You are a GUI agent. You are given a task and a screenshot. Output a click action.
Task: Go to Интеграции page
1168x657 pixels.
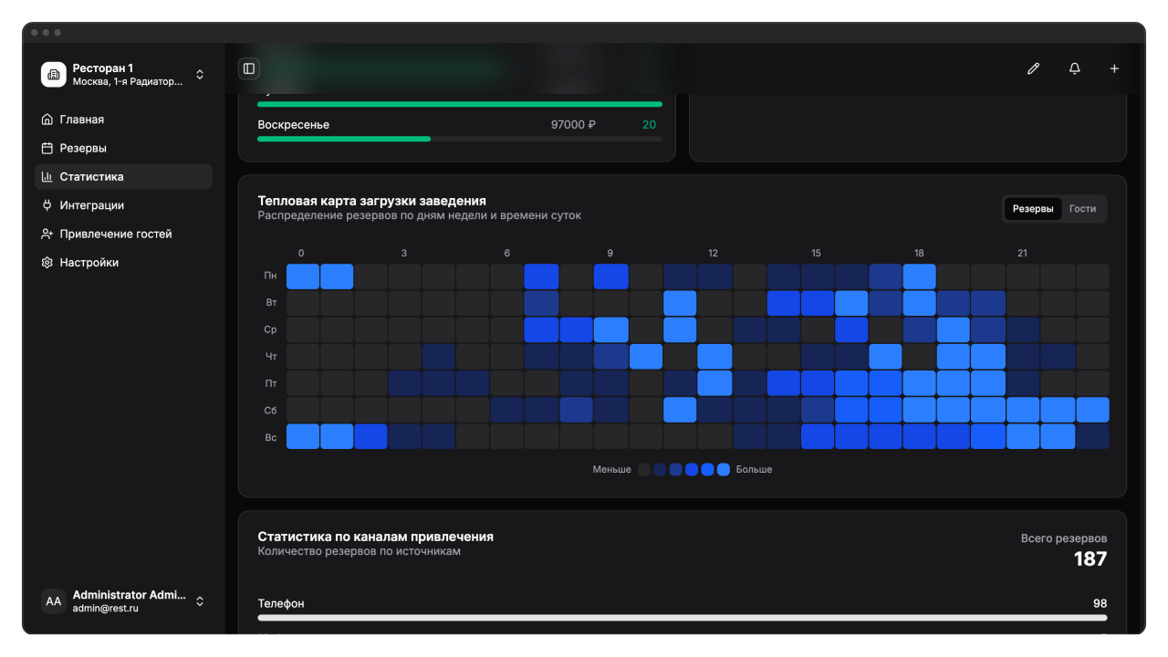[x=91, y=205]
